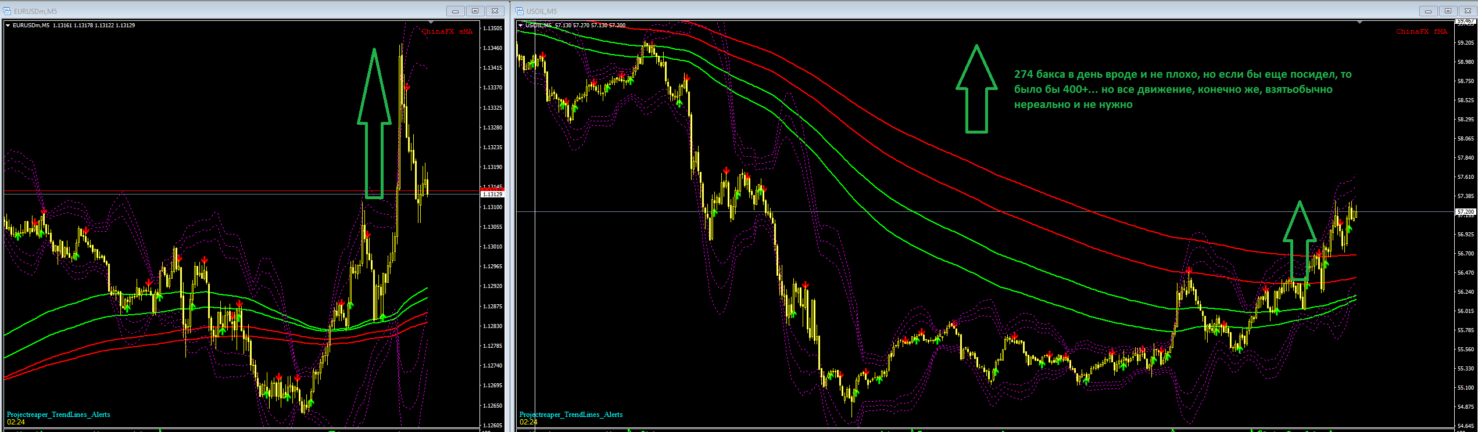Click the "1.12875" price scale value
The height and width of the screenshot is (432, 1478).
pos(492,307)
